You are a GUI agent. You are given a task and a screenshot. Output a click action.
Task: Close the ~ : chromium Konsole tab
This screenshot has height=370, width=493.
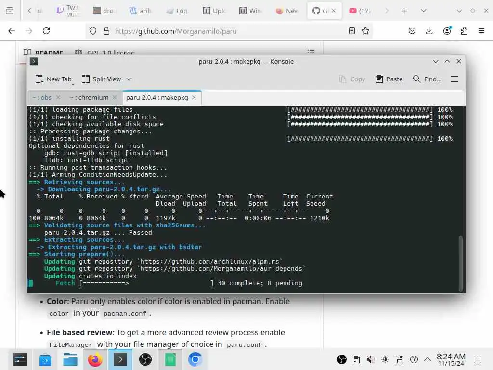tap(115, 97)
